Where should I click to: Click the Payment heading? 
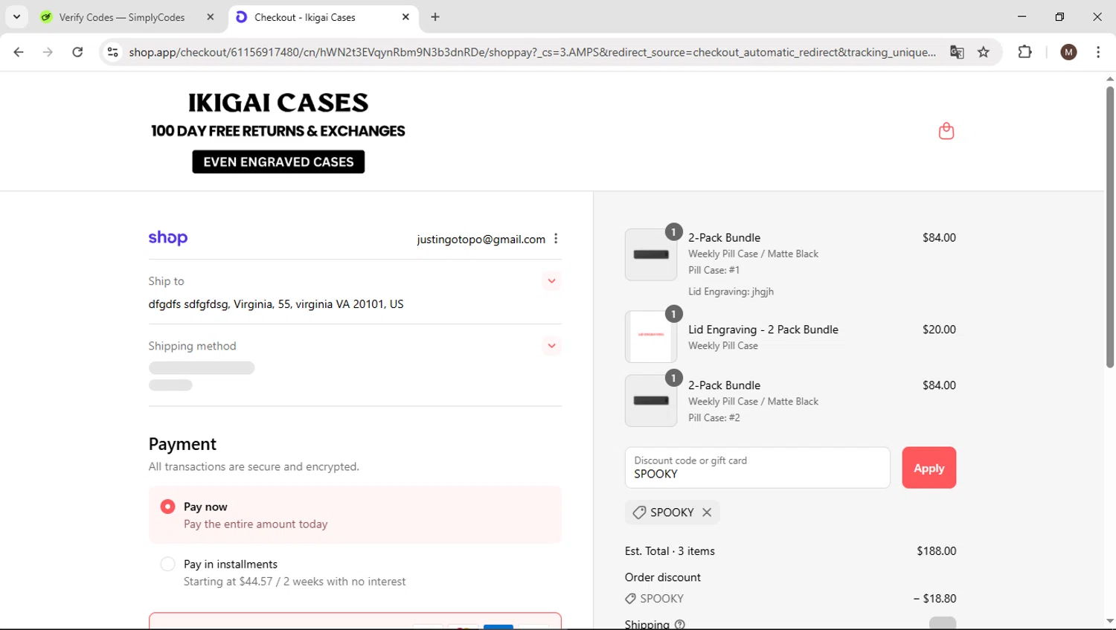pos(182,444)
